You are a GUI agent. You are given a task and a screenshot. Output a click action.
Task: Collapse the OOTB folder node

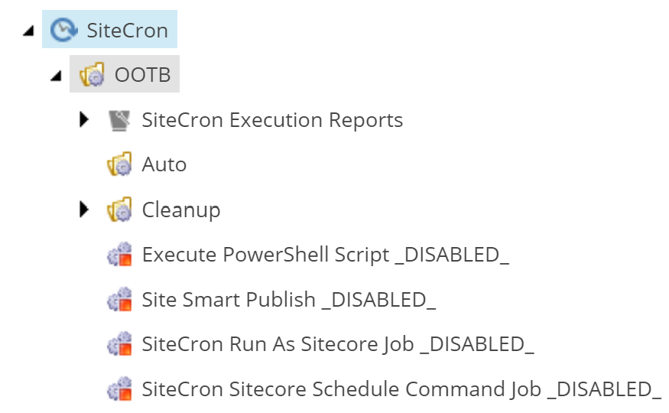[x=57, y=76]
